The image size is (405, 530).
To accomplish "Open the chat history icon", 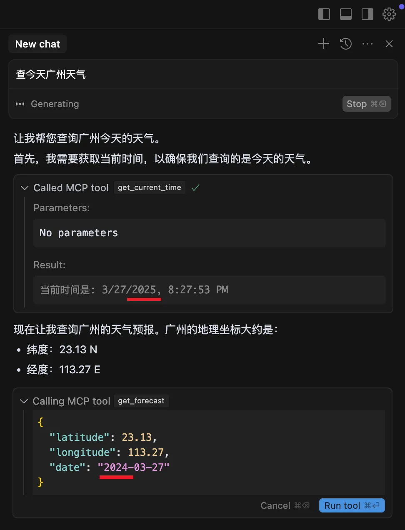I will pyautogui.click(x=345, y=43).
